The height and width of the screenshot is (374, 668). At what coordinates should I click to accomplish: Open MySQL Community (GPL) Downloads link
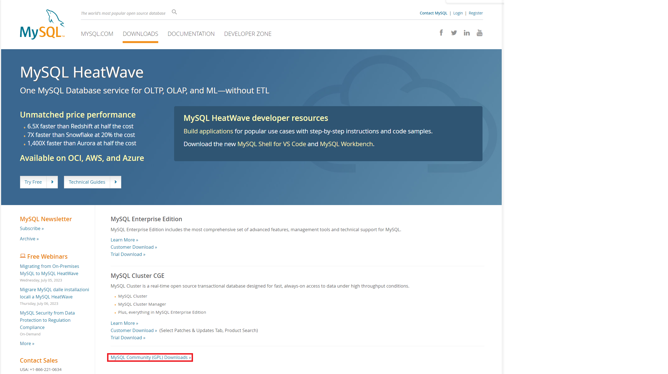tap(151, 357)
